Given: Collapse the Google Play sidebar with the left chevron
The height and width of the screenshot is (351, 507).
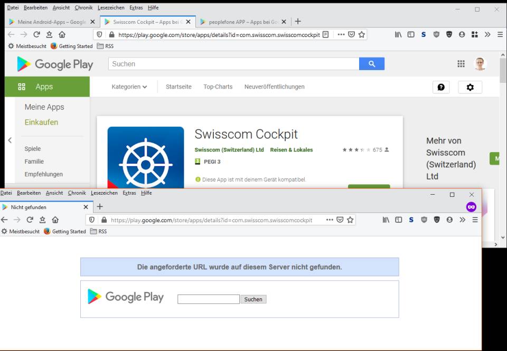Looking at the screenshot, I should (10, 140).
